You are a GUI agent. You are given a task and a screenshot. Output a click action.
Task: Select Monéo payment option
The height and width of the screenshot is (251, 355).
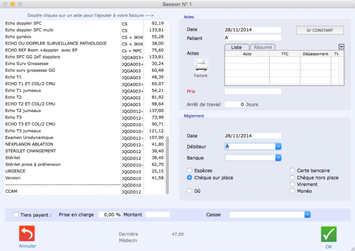(x=292, y=191)
